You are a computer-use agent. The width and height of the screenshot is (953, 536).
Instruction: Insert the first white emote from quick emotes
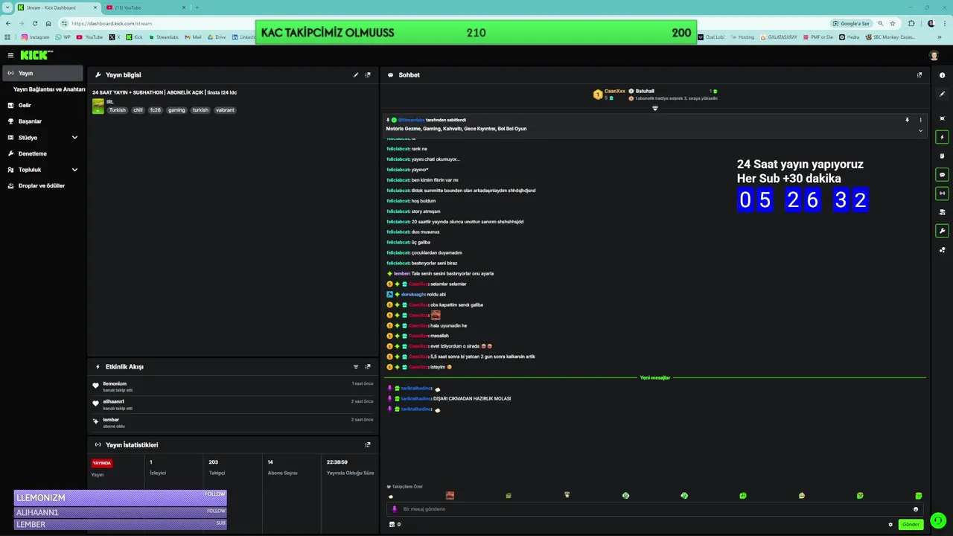pos(391,496)
